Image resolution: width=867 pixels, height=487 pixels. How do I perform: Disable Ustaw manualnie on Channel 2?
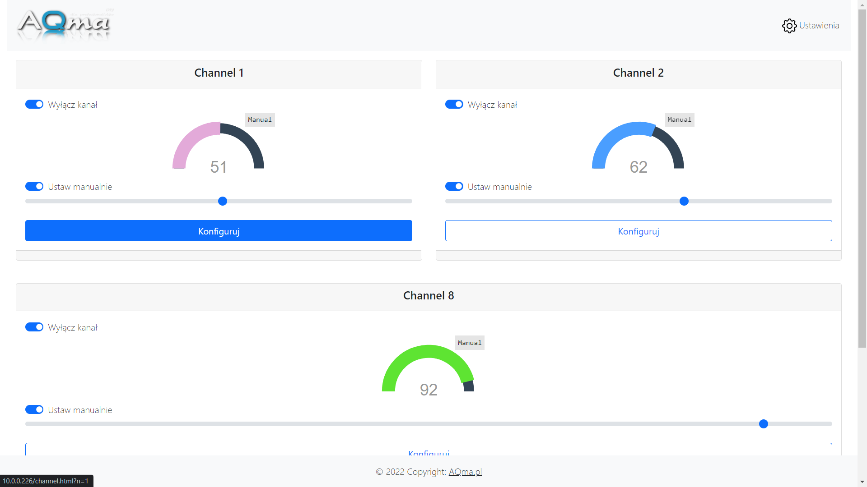tap(454, 187)
